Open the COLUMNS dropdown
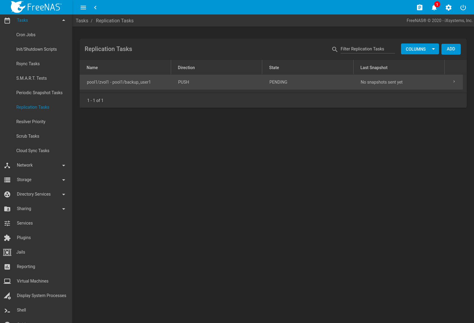Viewport: 474px width, 323px height. pyautogui.click(x=419, y=49)
